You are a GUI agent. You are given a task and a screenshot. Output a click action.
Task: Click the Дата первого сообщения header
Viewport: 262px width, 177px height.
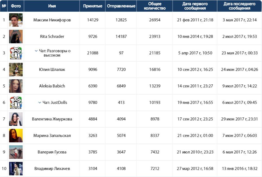195,6
